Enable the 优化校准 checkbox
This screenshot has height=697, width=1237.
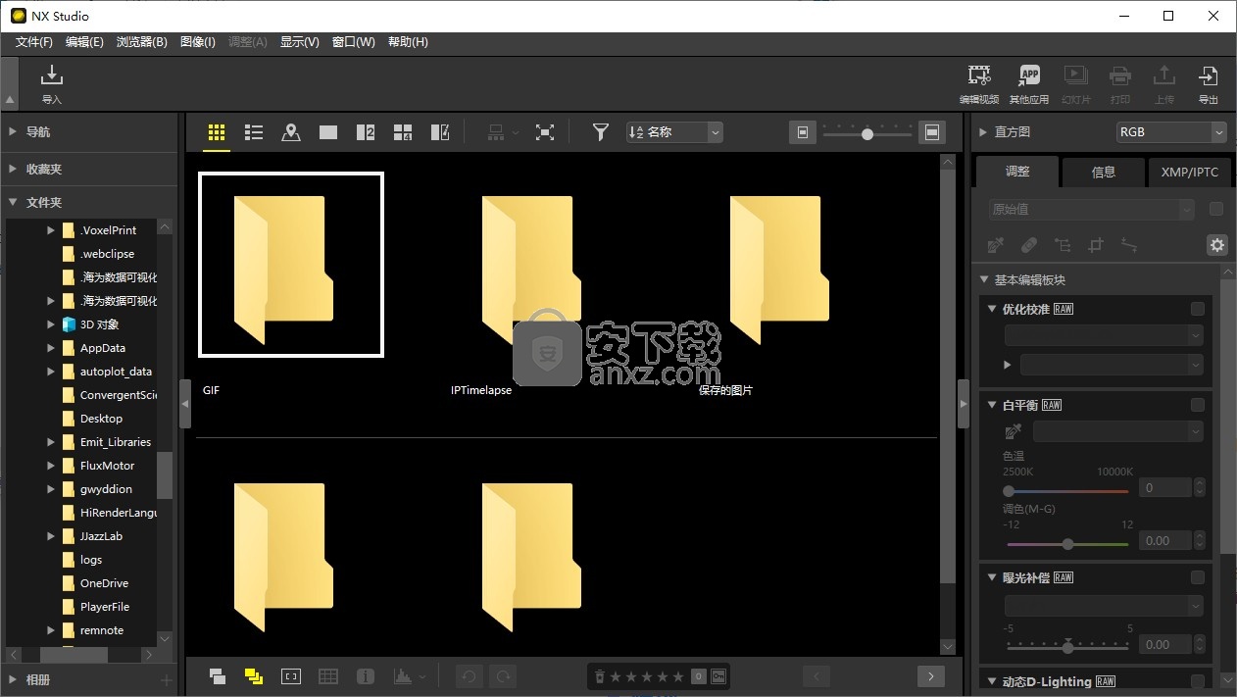[1198, 309]
